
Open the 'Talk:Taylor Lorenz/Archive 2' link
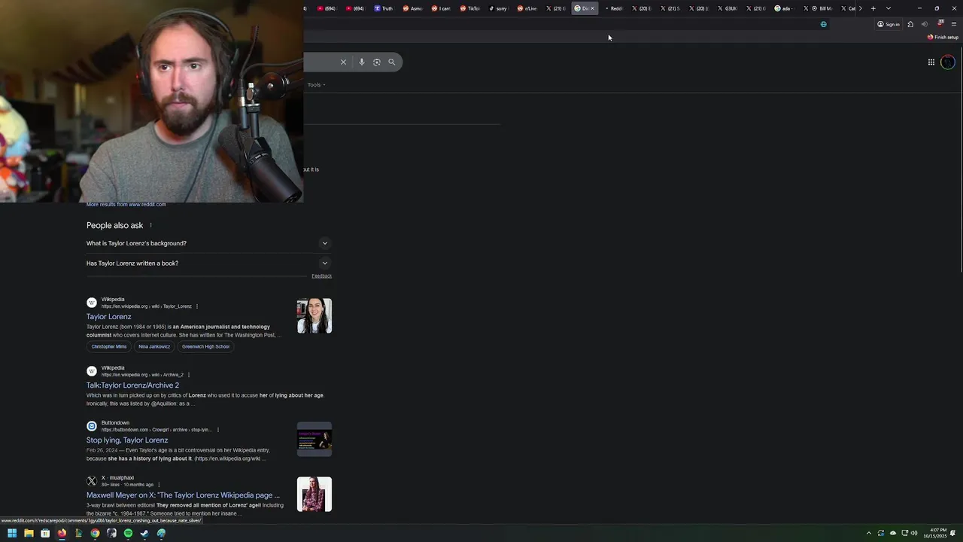(132, 385)
